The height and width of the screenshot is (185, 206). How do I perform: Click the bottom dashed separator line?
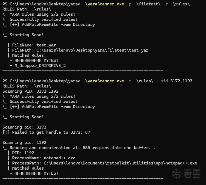point(82,178)
